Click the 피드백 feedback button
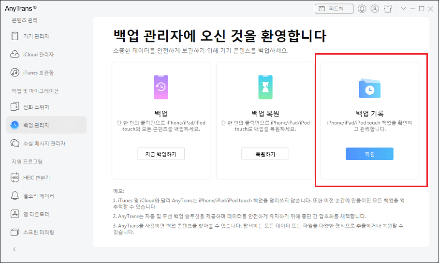 (x=334, y=9)
